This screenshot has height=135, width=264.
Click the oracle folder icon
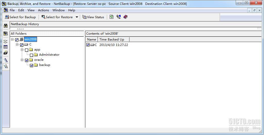pos(31,60)
